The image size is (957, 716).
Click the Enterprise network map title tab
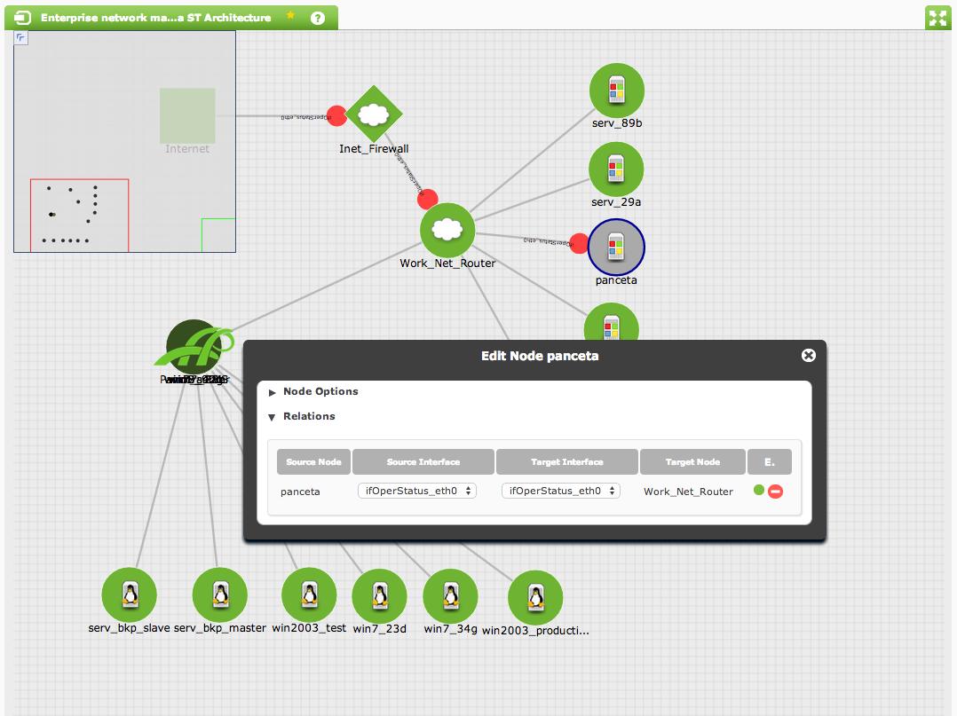point(155,18)
